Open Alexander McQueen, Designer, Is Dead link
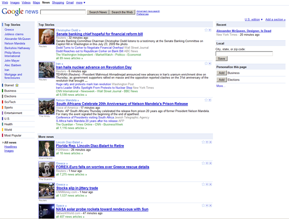The height and width of the screenshot is (219, 289). 244,31
